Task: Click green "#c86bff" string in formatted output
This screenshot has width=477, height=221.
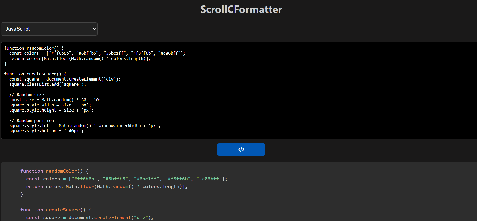Action: (209, 179)
